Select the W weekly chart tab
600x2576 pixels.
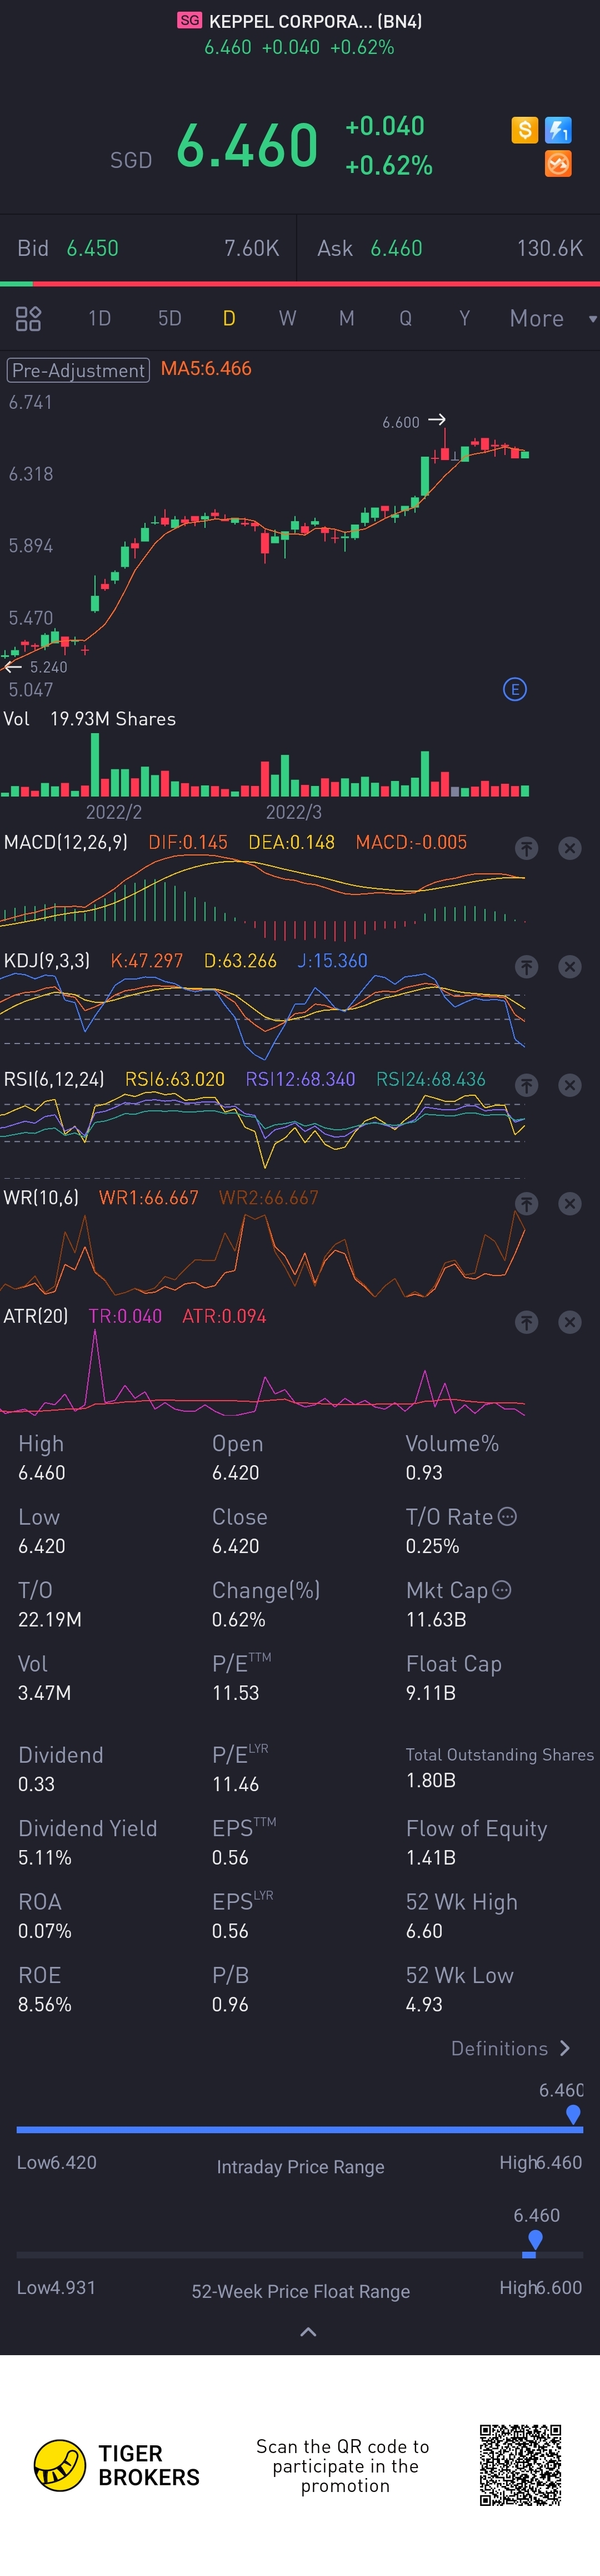pyautogui.click(x=288, y=319)
